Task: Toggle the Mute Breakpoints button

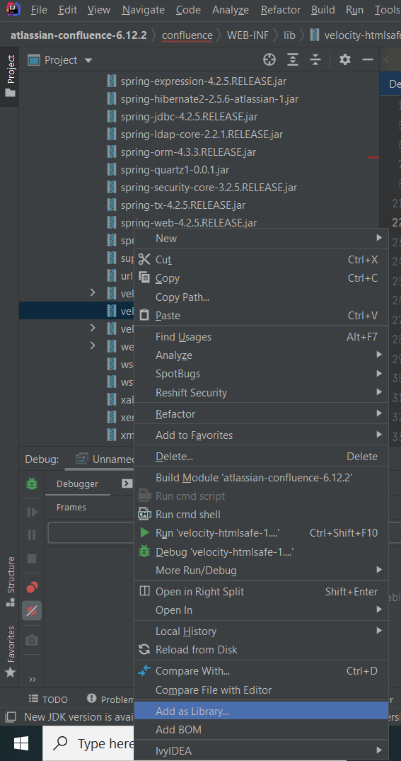Action: click(32, 610)
